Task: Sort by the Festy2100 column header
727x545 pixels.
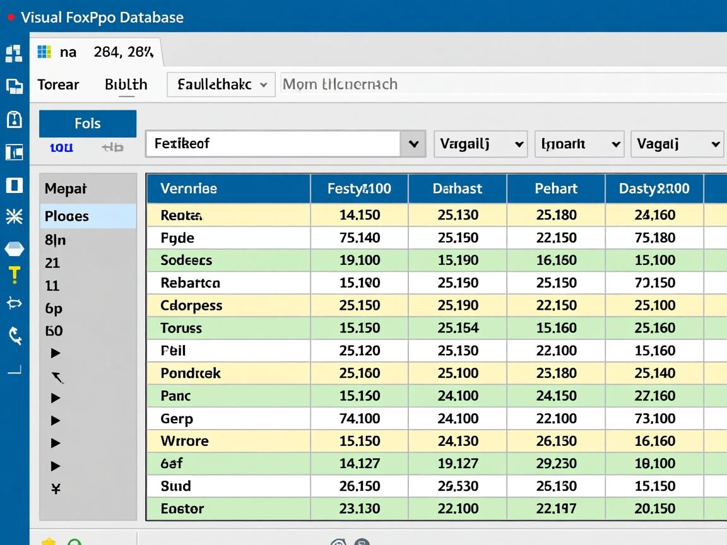Action: 359,189
